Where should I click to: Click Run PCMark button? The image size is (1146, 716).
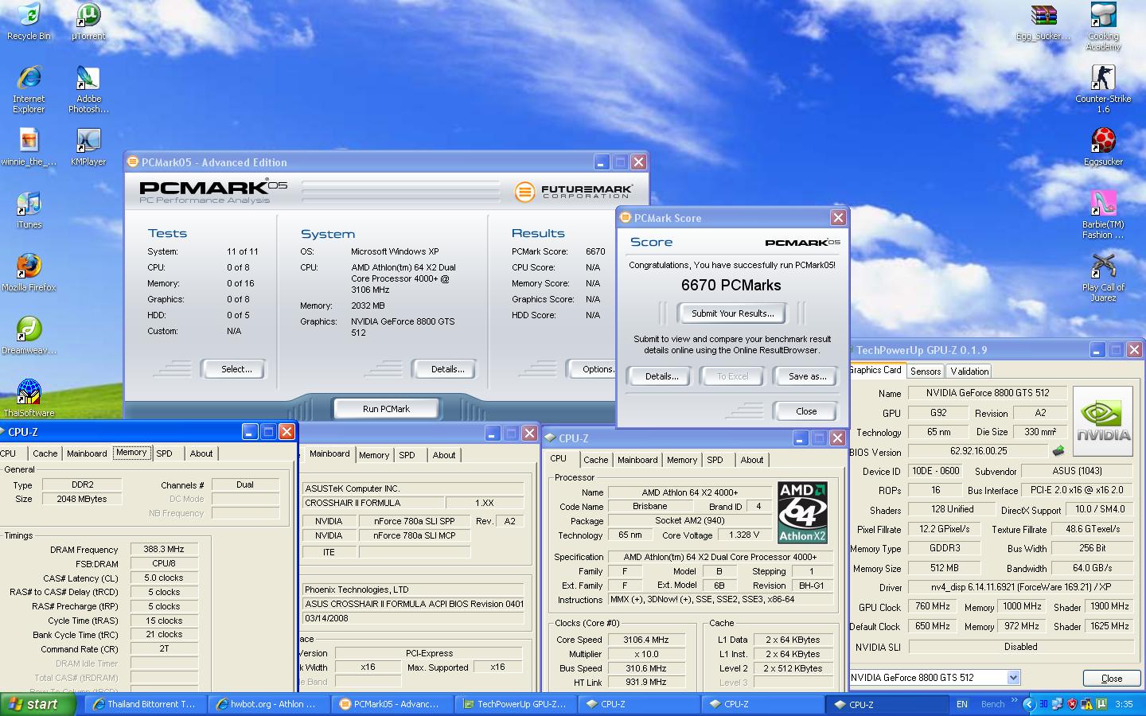(x=386, y=409)
